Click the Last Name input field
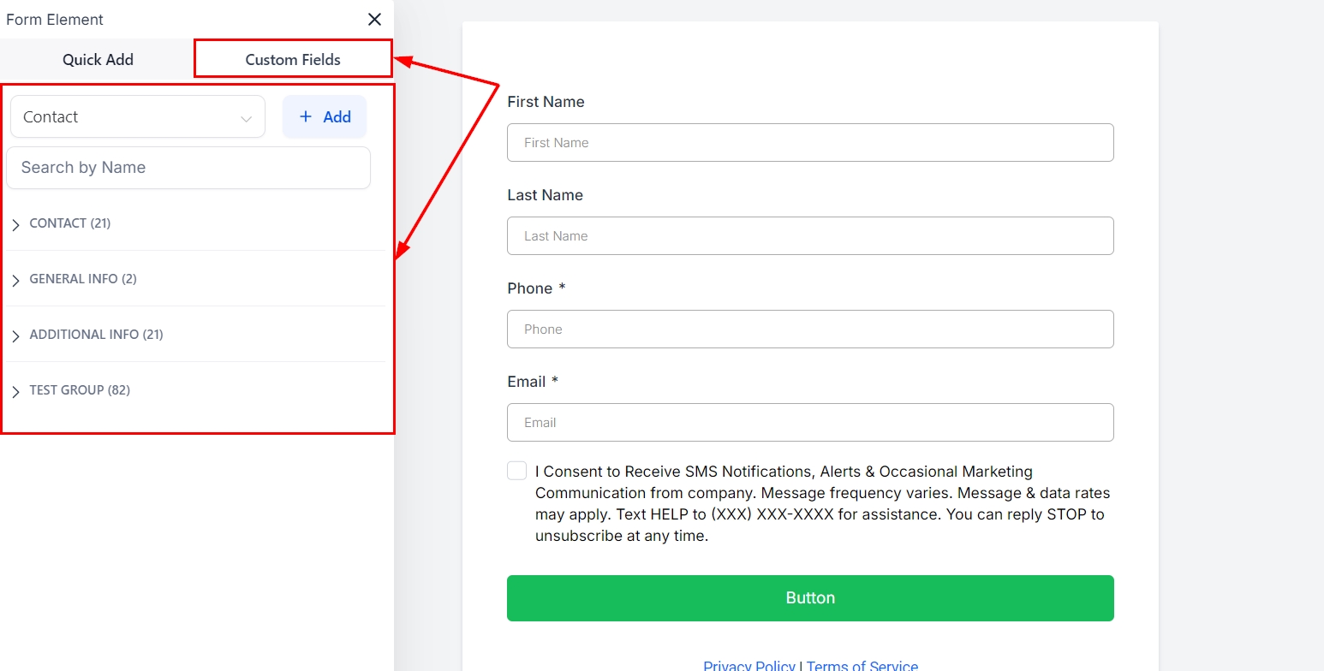Viewport: 1324px width, 671px height. tap(810, 236)
